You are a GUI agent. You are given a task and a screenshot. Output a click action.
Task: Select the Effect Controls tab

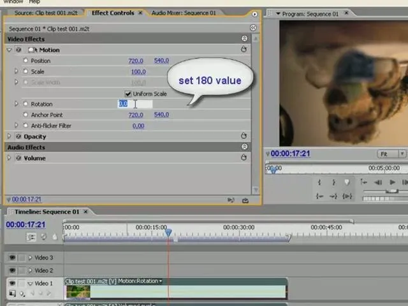tap(113, 13)
